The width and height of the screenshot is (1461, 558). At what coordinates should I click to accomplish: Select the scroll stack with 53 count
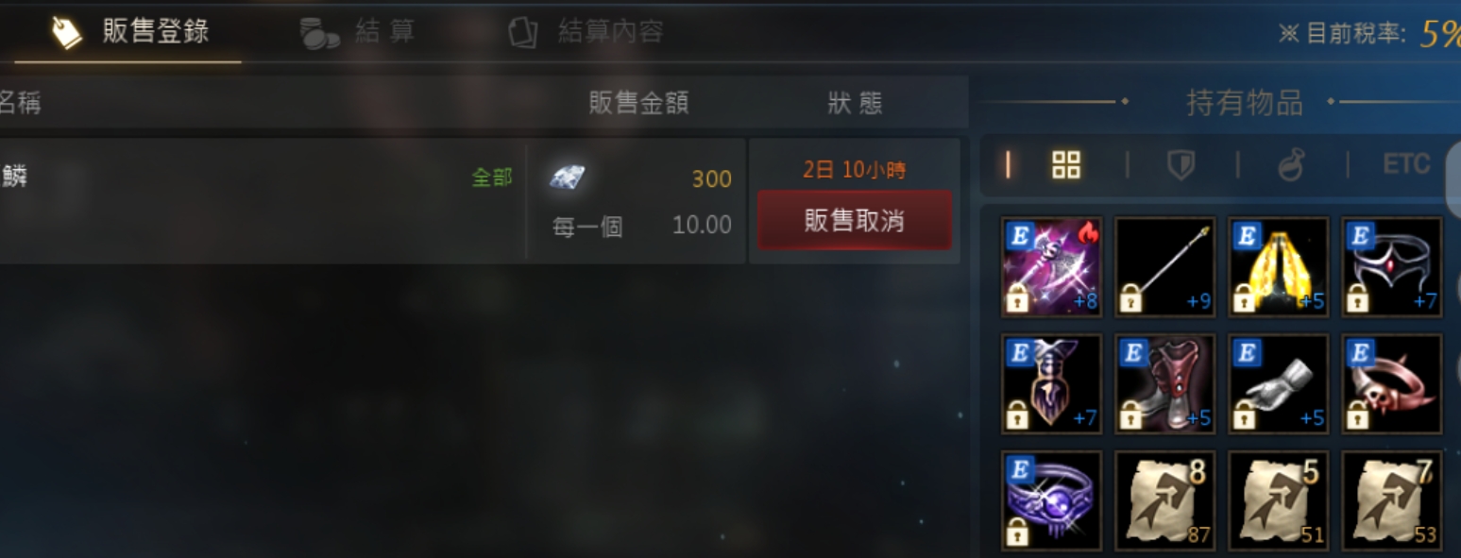pyautogui.click(x=1392, y=500)
